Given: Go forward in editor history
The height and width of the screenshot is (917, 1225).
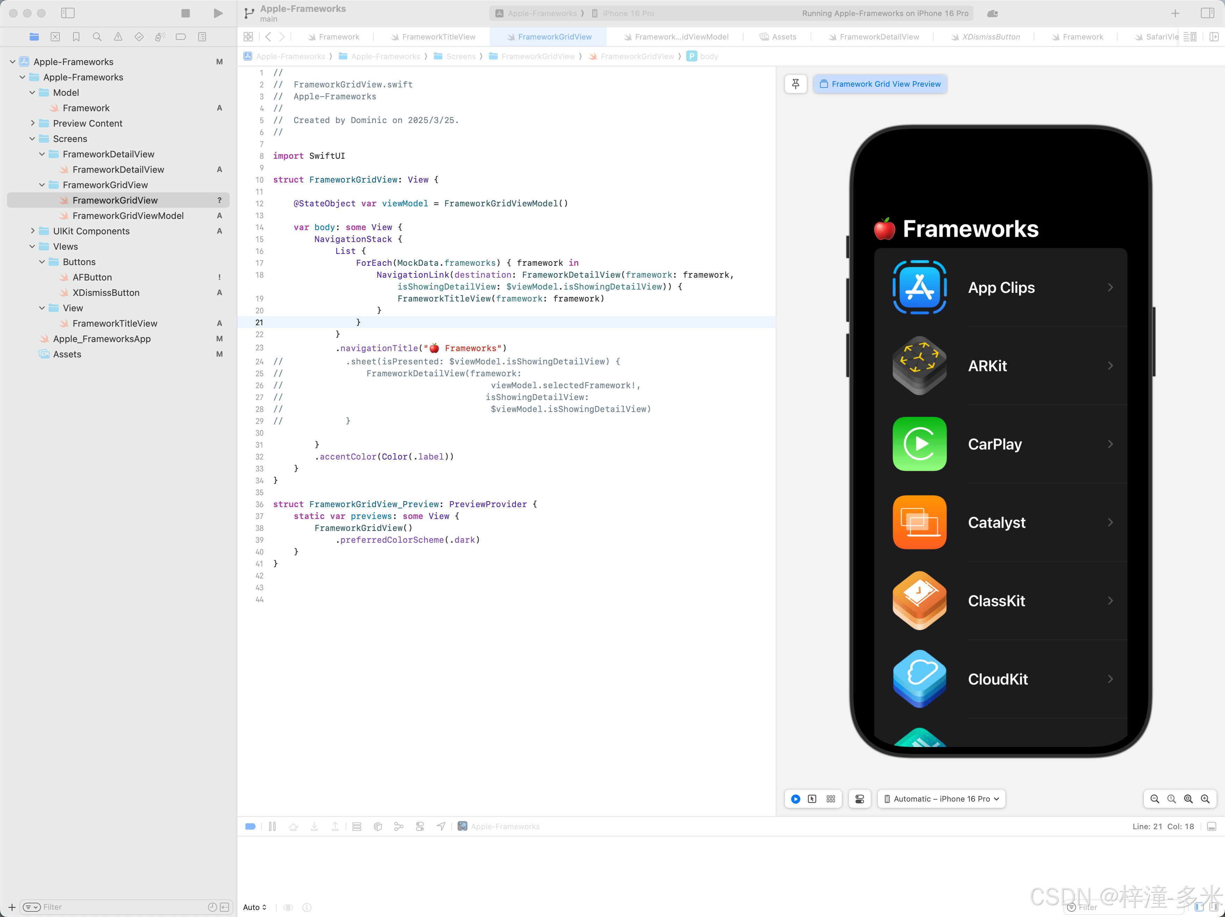Looking at the screenshot, I should click(282, 37).
